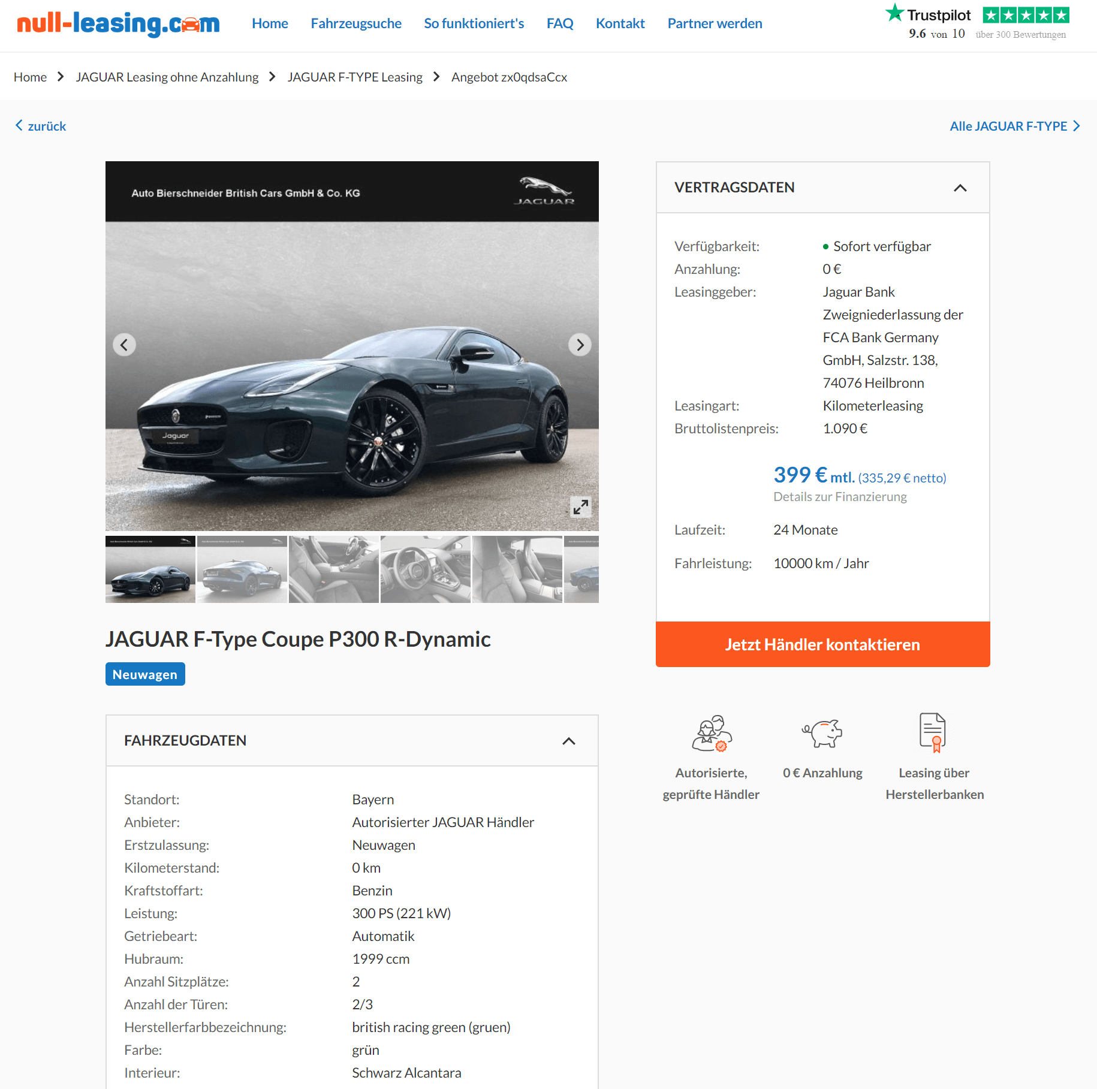This screenshot has height=1089, width=1097.
Task: Click the piggy bank 0 € Anzahlung icon
Action: tap(822, 733)
